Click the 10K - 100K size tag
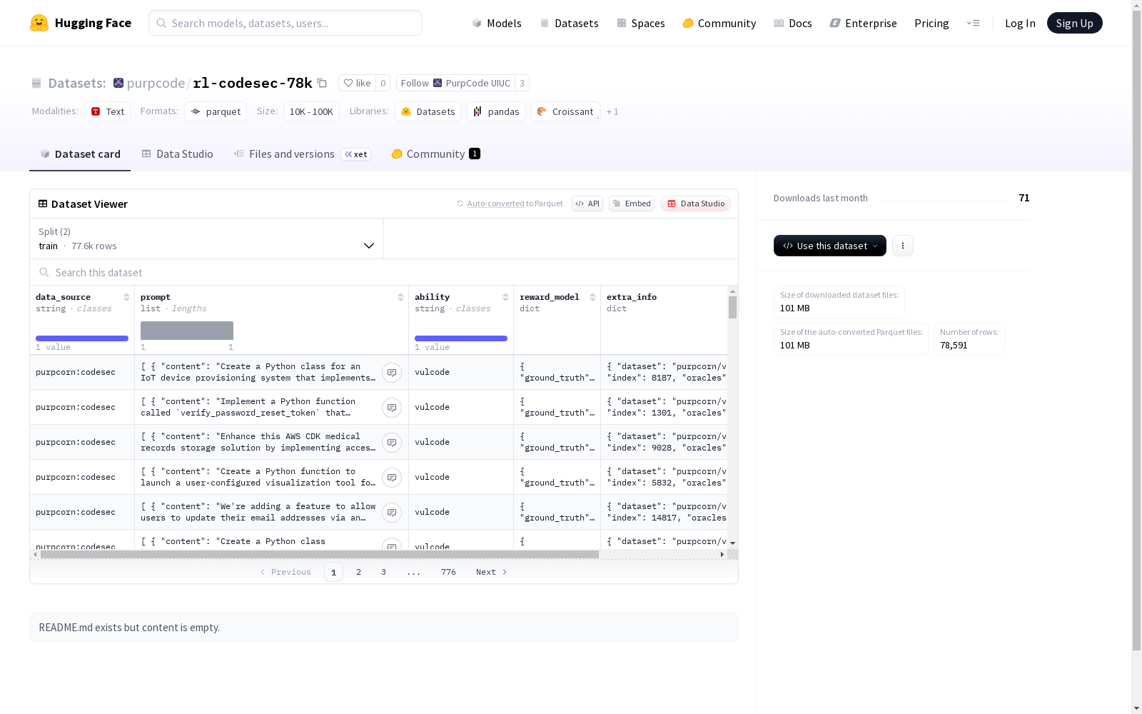The width and height of the screenshot is (1142, 714). [x=311, y=111]
